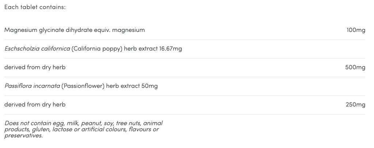The width and height of the screenshot is (374, 148).
Task: Click the 500mg dry herb value
Action: click(x=355, y=67)
